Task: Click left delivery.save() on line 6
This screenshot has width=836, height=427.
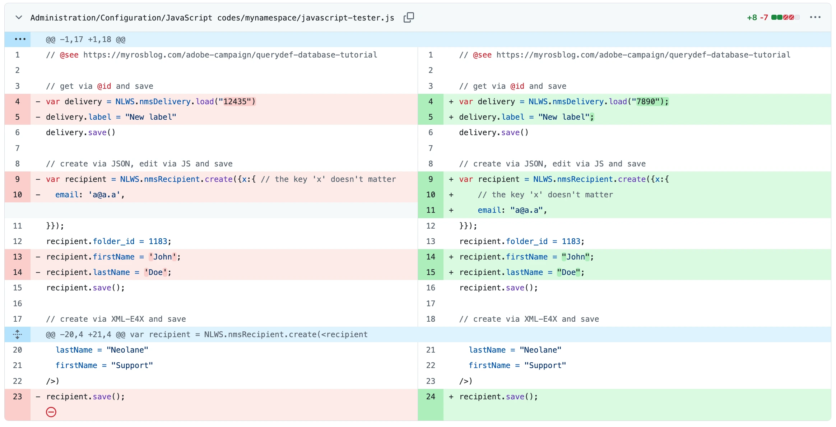Action: 81,133
